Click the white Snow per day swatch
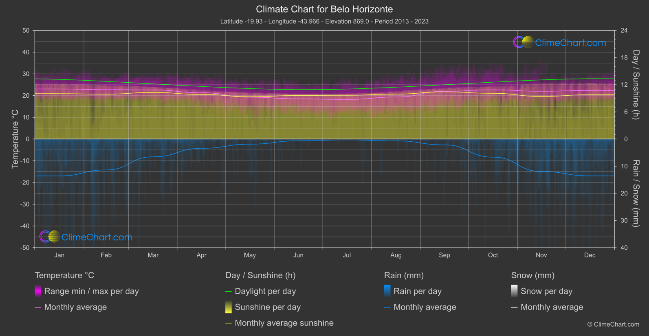649x336 pixels. click(515, 291)
